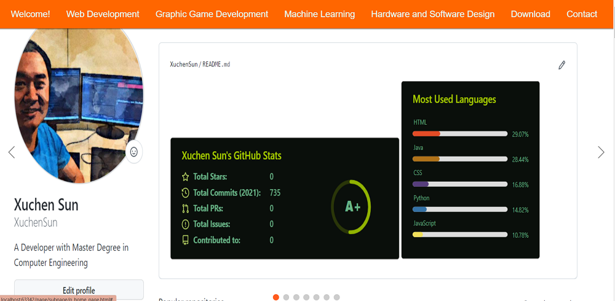
Task: Select the second carousel indicator dot
Action: 286,297
